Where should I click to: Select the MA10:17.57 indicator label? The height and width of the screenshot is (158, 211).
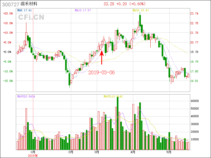(83, 10)
